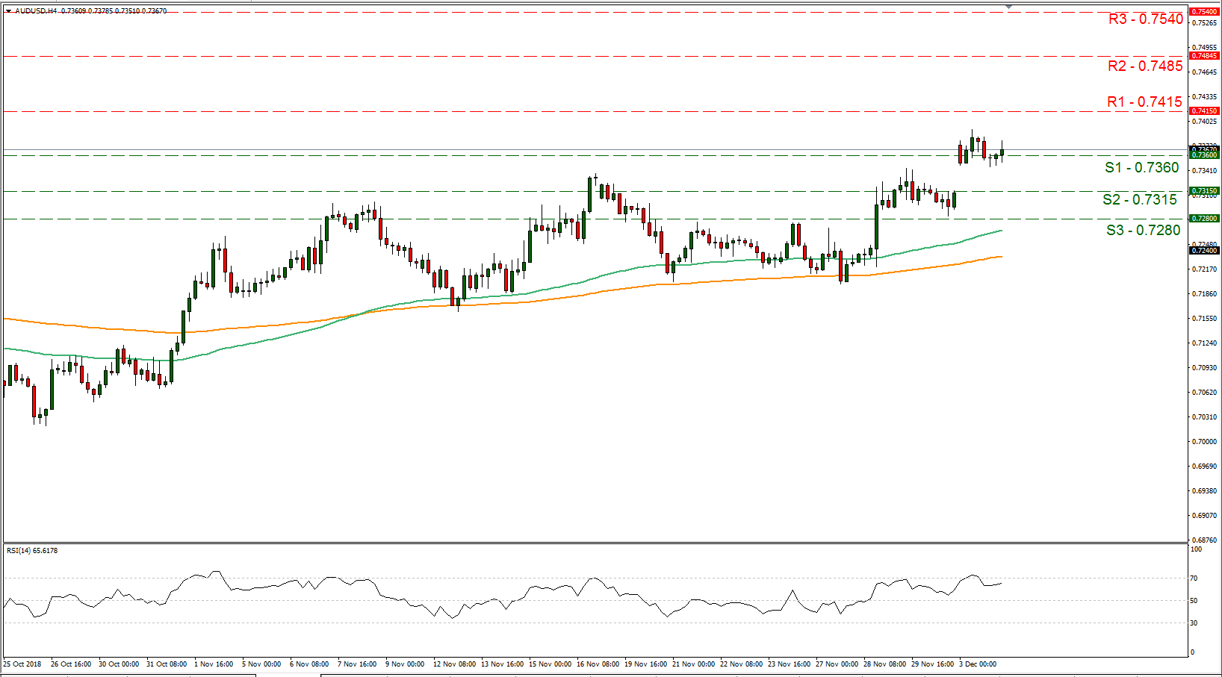1222x677 pixels.
Task: Click the 0.69380 price scale value
Action: coord(1205,491)
